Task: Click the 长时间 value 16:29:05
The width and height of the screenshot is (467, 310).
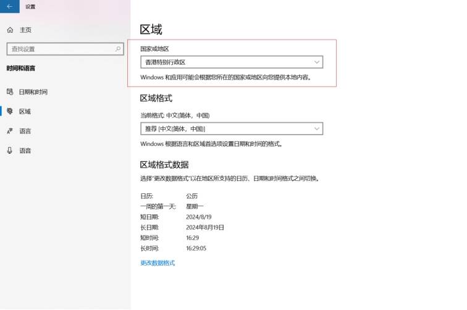Action: coord(196,248)
